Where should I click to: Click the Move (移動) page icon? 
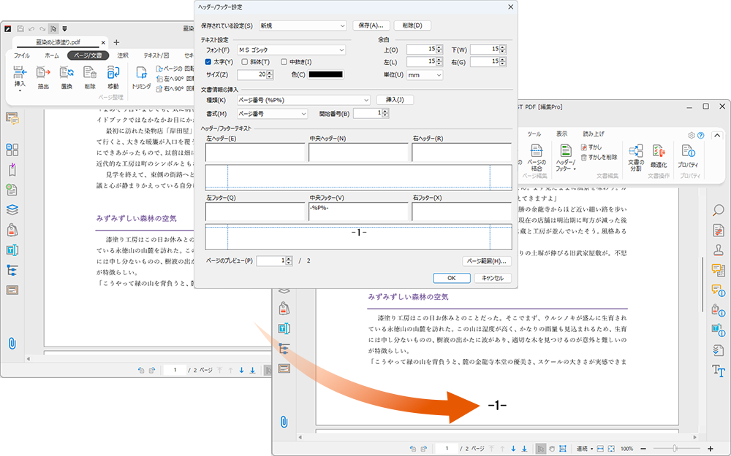click(113, 72)
